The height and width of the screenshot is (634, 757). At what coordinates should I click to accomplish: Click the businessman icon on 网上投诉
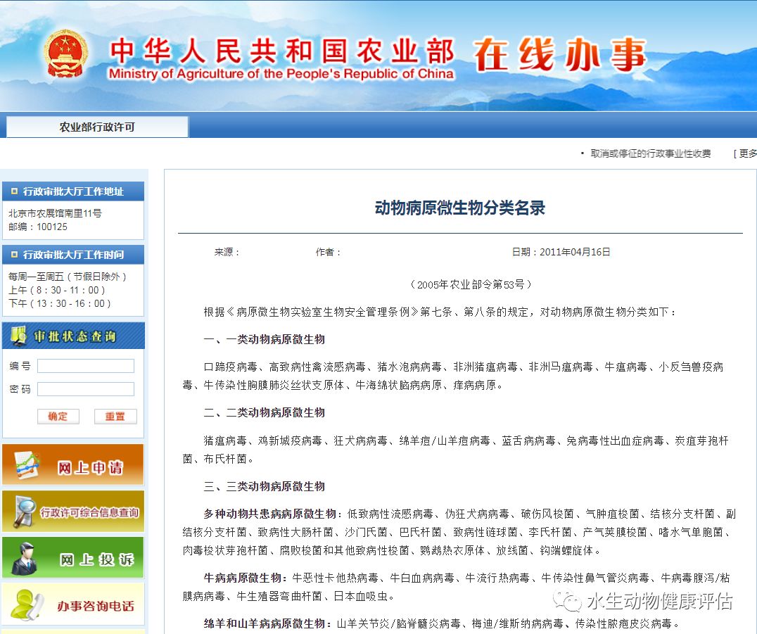click(x=24, y=558)
